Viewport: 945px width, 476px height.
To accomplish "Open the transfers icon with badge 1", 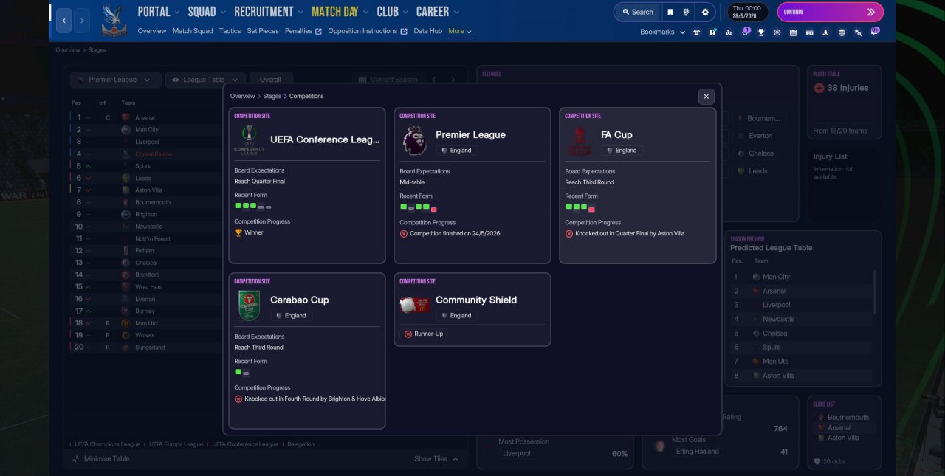I will point(745,32).
